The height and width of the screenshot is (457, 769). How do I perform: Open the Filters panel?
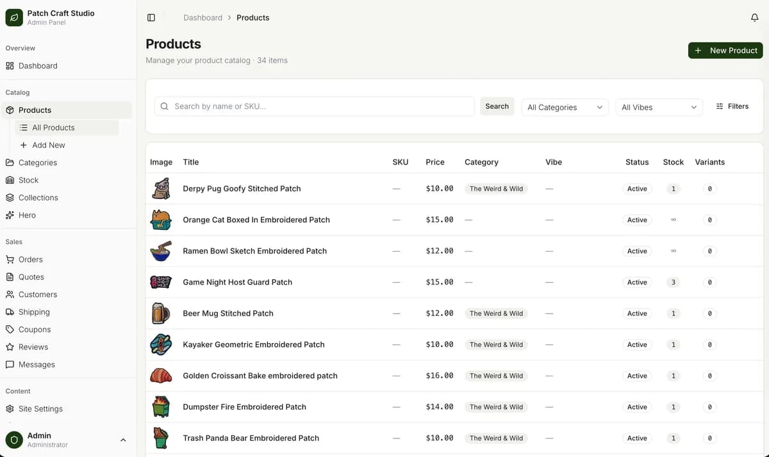tap(732, 106)
